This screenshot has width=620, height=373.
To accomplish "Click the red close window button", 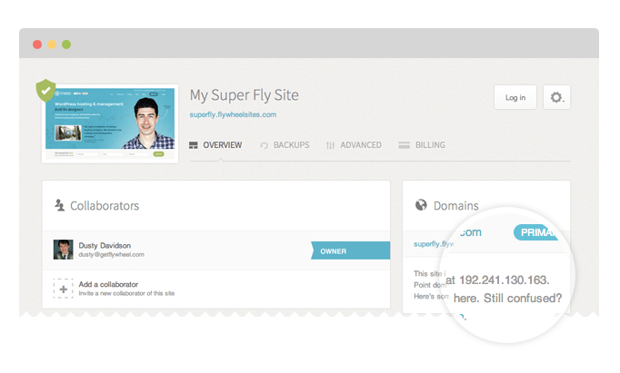I will pyautogui.click(x=37, y=44).
